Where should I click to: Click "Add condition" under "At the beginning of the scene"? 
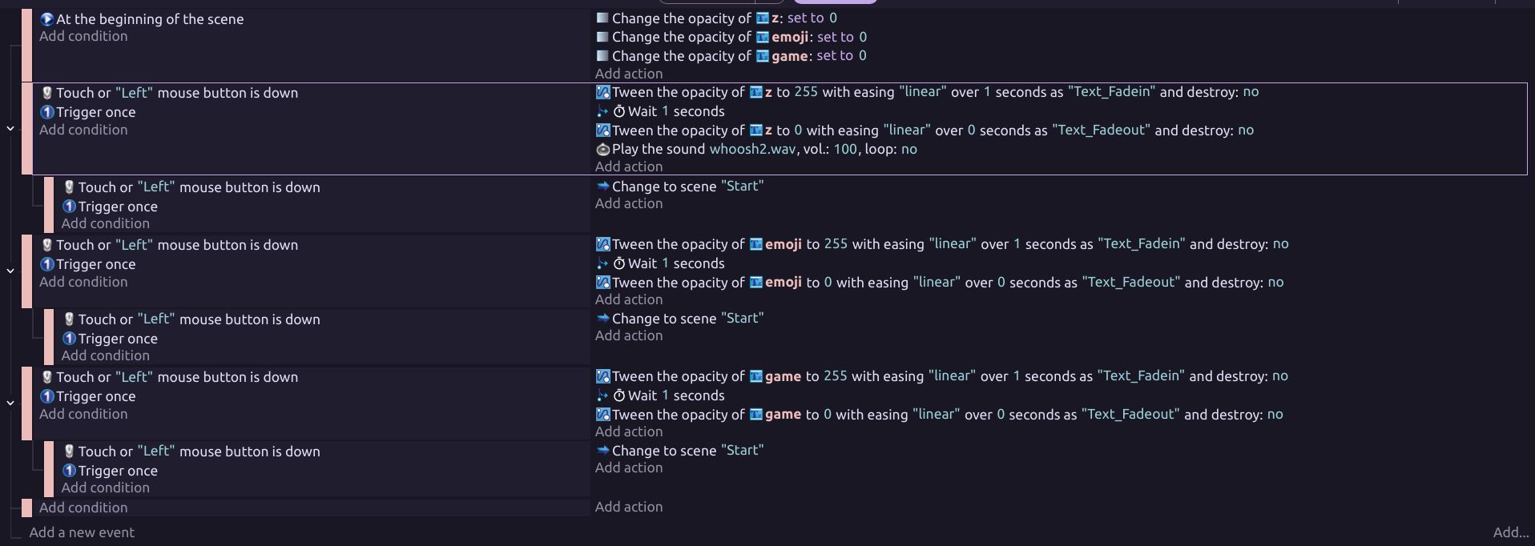83,36
